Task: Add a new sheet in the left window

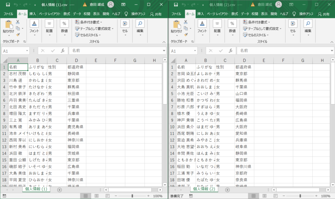Action: coord(59,190)
